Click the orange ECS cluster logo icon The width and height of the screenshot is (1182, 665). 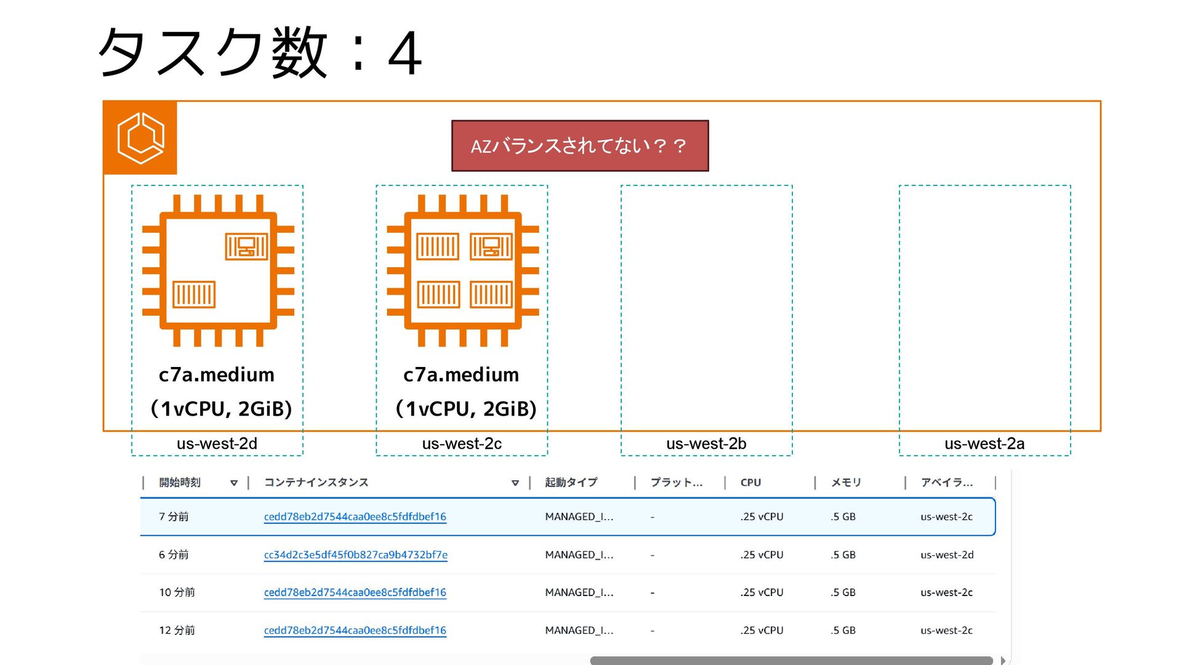pyautogui.click(x=140, y=138)
